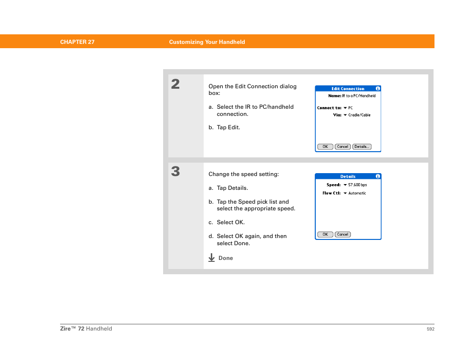Open the Connect to dropdown showing PC
This screenshot has height=352, width=455.
point(348,108)
